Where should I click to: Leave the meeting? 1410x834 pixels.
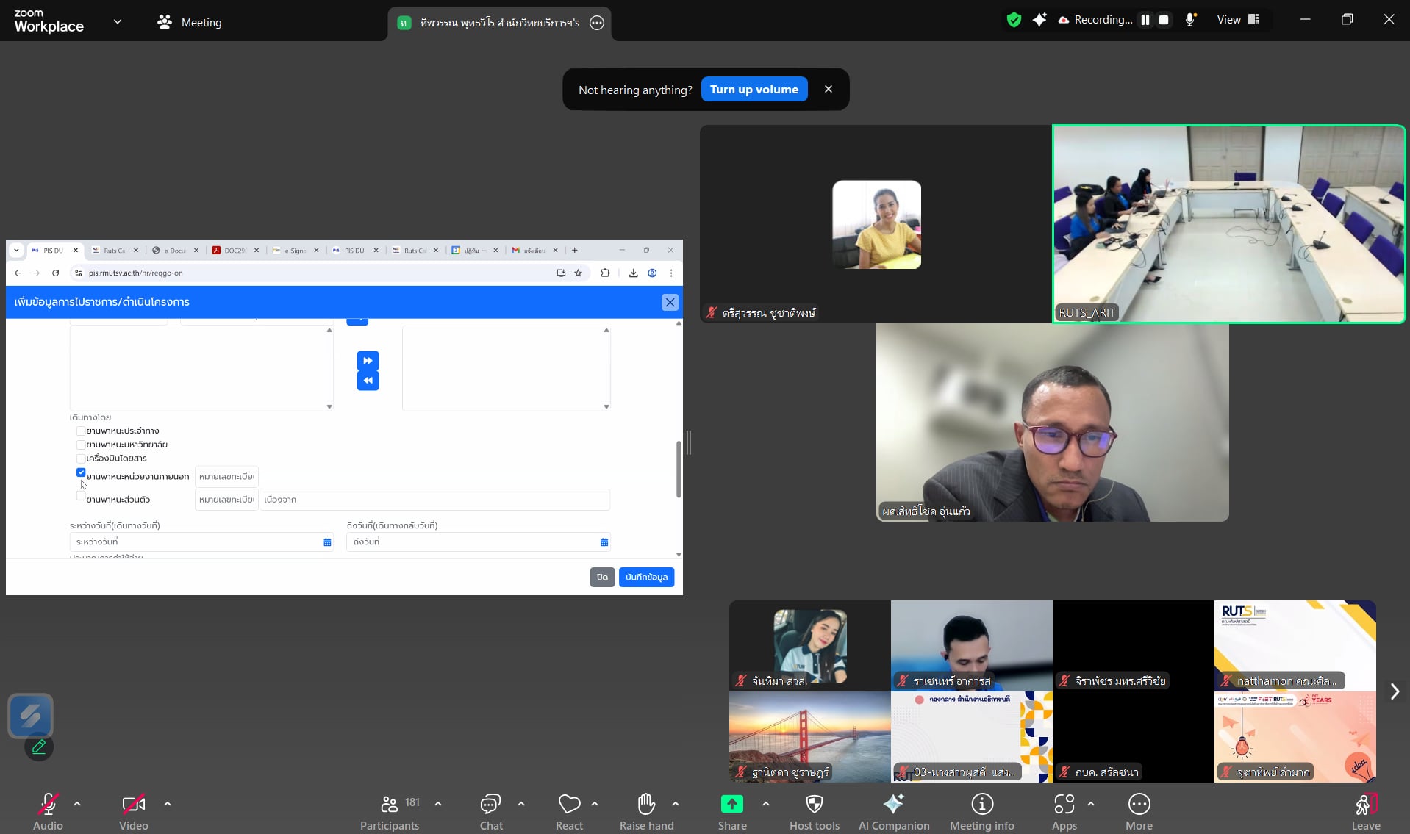1365,810
